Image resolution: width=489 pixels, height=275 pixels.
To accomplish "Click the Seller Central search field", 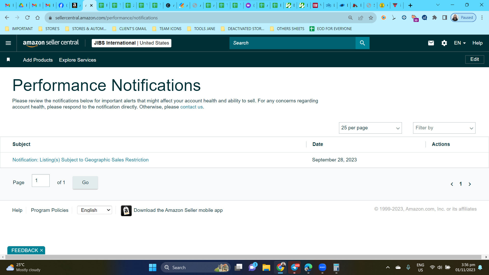I will click(x=292, y=43).
